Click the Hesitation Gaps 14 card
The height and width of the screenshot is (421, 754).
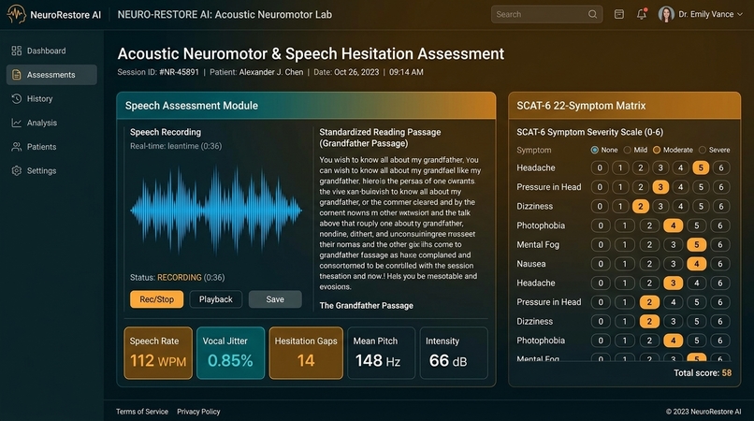306,353
